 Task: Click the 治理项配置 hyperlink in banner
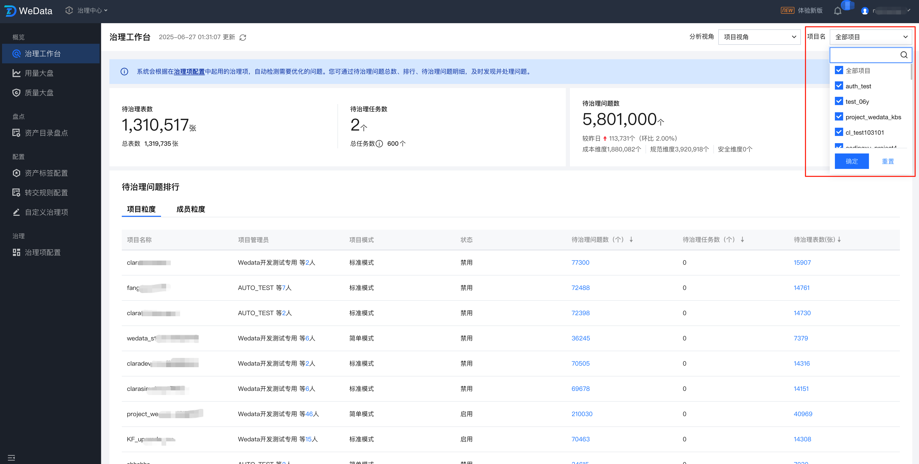point(189,72)
